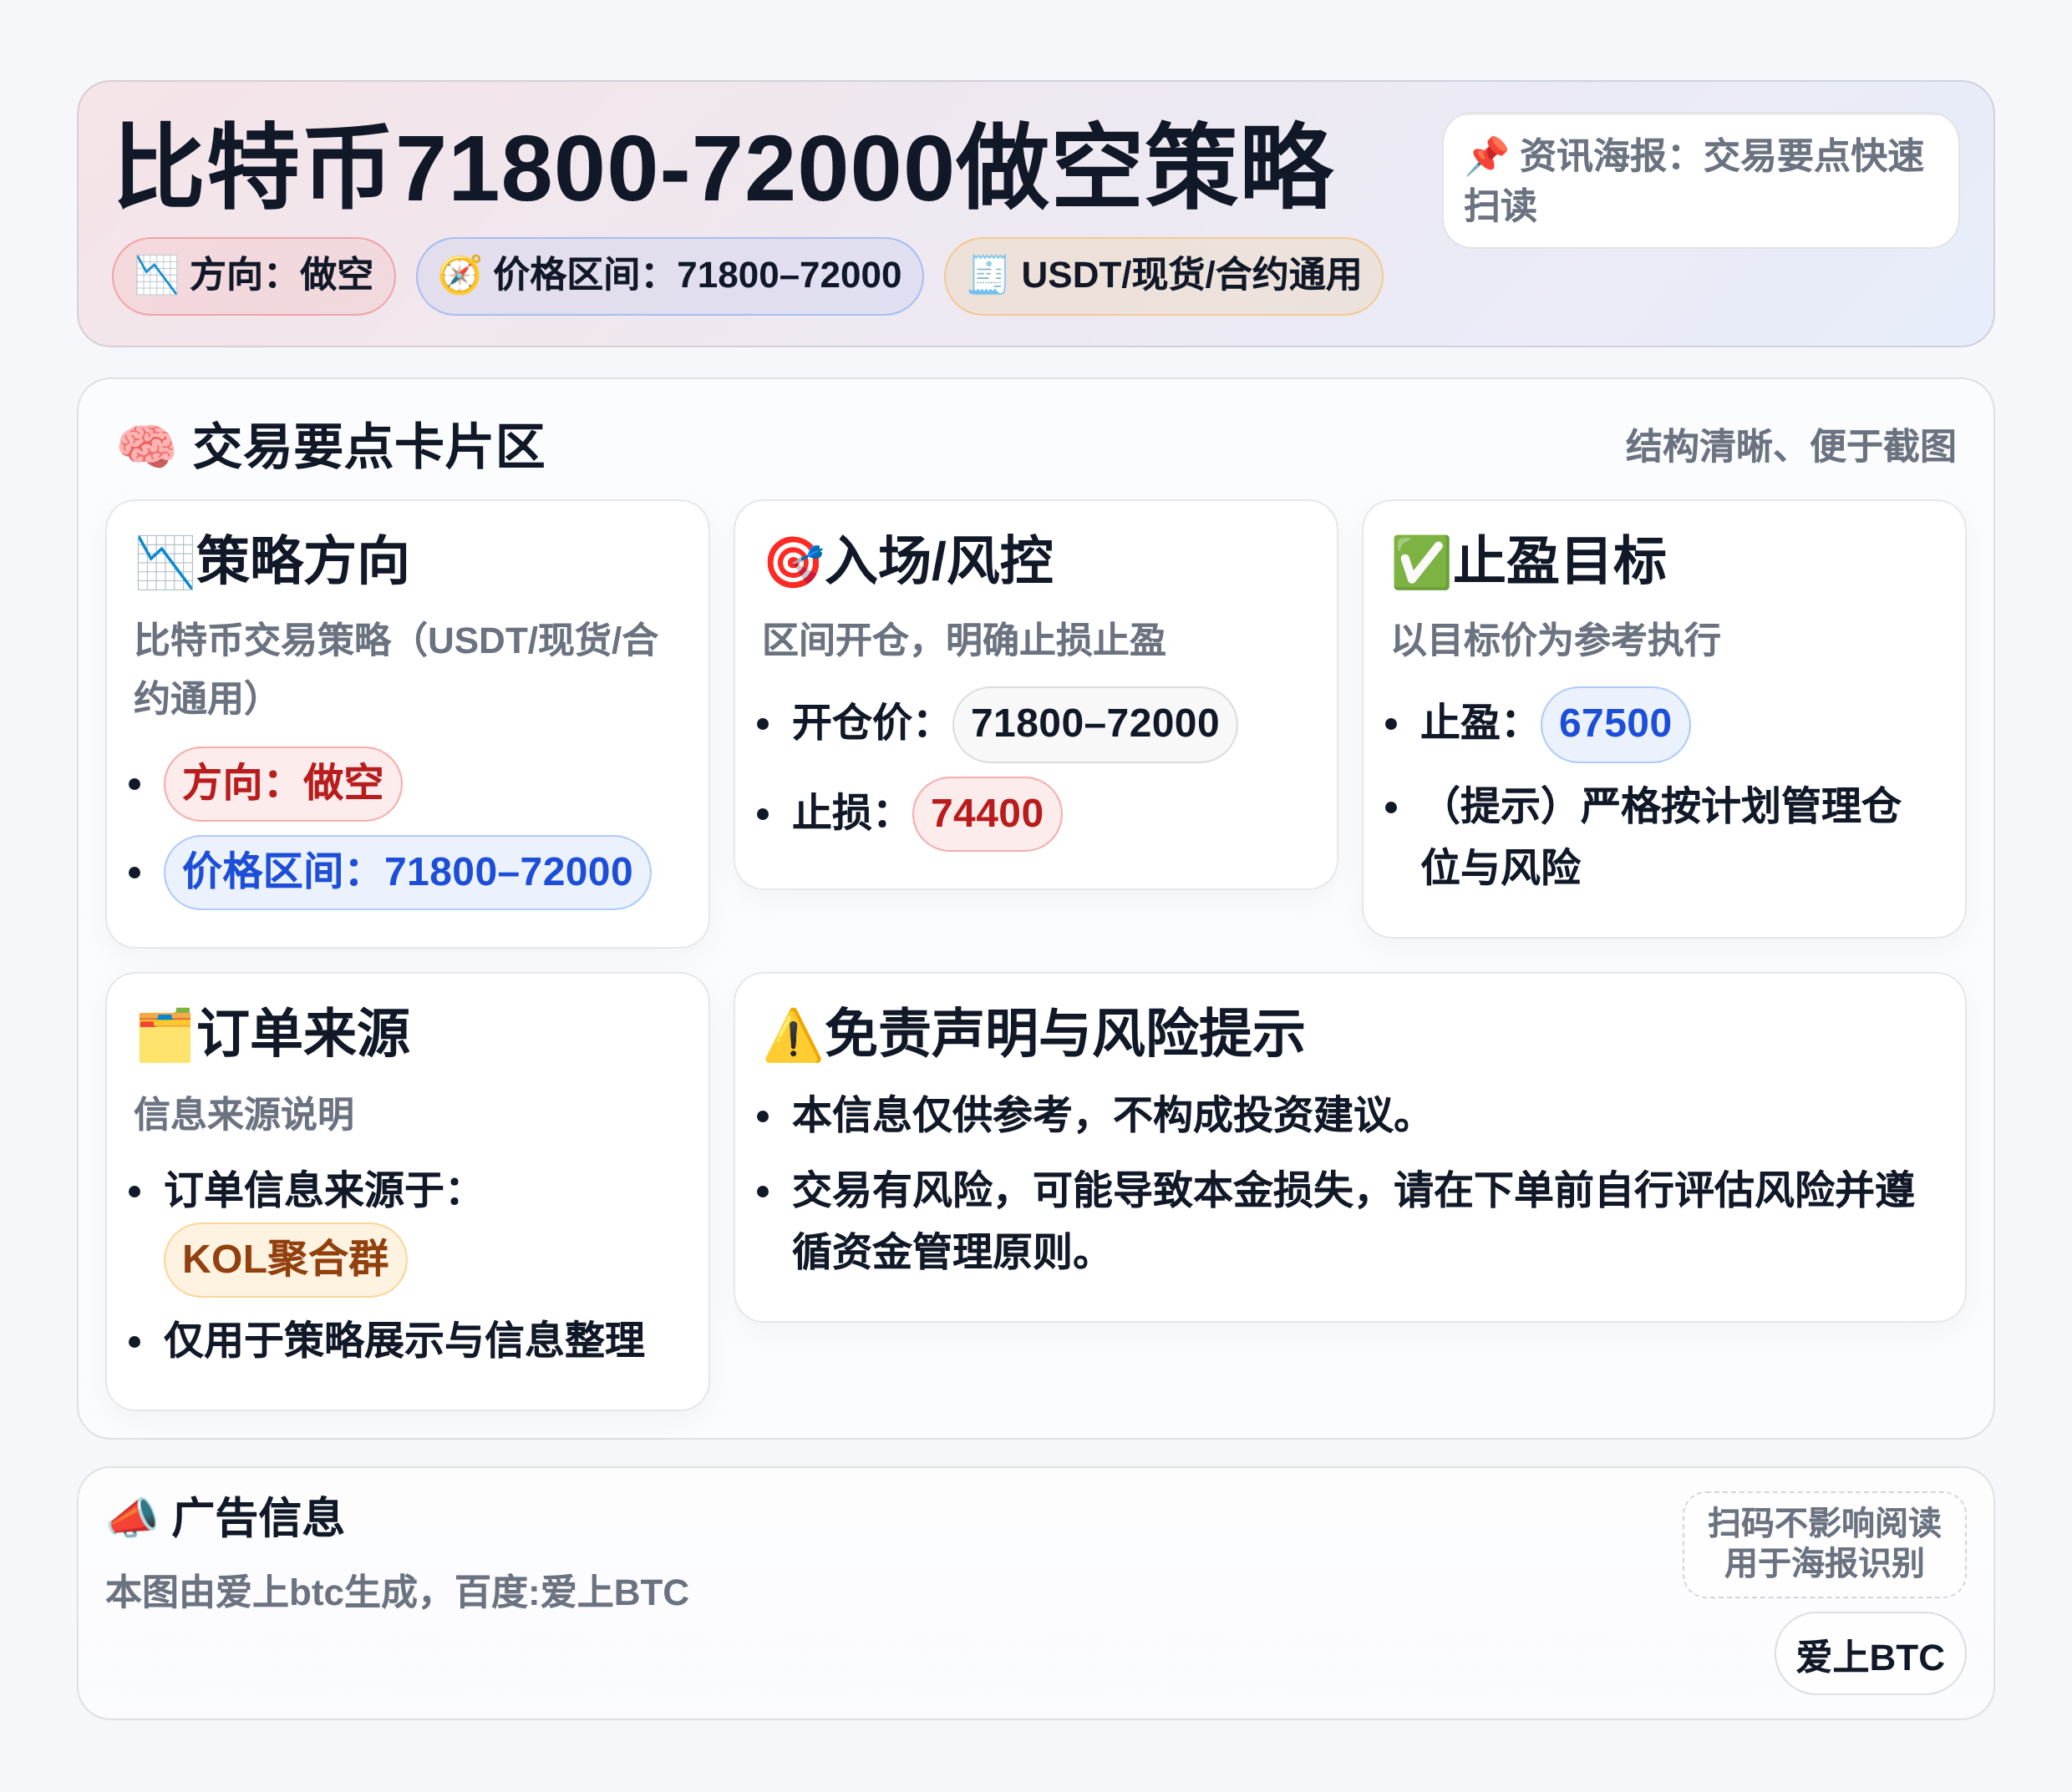
Task: Click the chart icon beside 策略方向 heading
Action: (164, 561)
